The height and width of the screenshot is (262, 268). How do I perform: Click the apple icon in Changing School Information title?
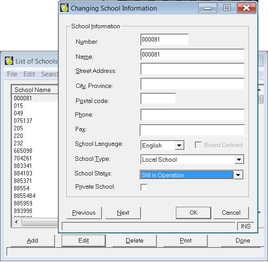tap(65, 8)
